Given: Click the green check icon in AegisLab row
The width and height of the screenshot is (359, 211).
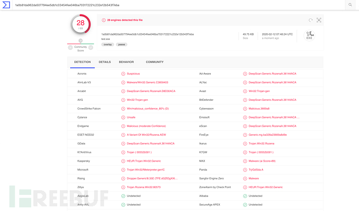Looking at the screenshot, I should coord(123,196).
